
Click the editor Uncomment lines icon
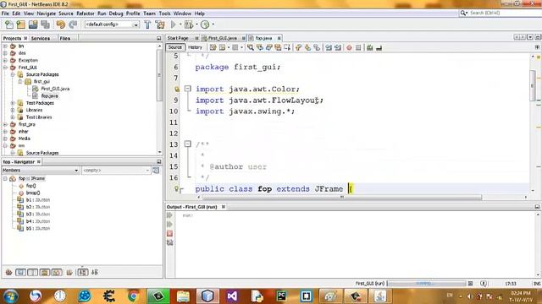379,47
